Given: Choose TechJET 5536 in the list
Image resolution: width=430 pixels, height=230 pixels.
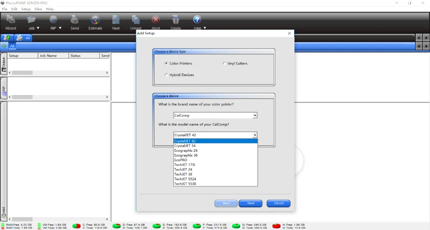Looking at the screenshot, I should 215,184.
